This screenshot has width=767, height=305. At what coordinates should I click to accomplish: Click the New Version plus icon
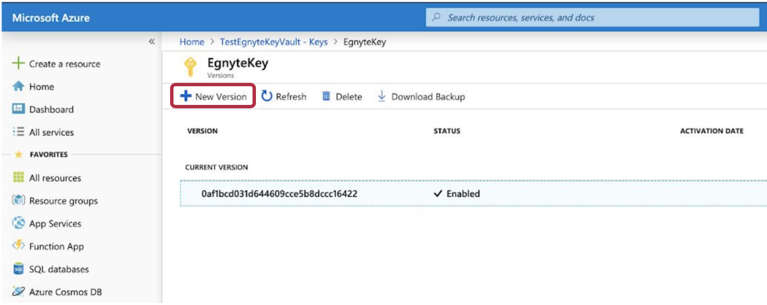(x=185, y=96)
